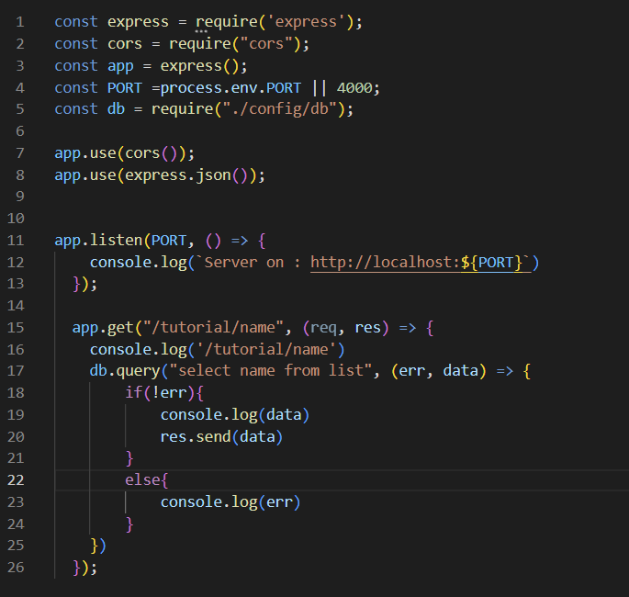The width and height of the screenshot is (629, 597).
Task: Click line number 1 in gutter
Action: click(20, 22)
